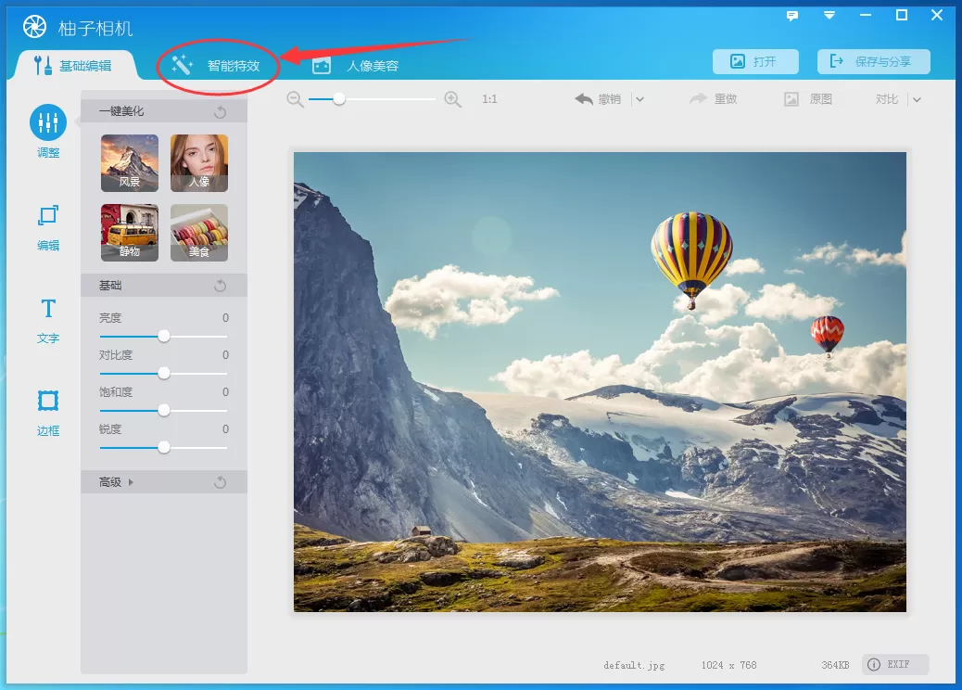Viewport: 962px width, 690px height.
Task: Click the zoom out magnifier icon
Action: coord(295,99)
